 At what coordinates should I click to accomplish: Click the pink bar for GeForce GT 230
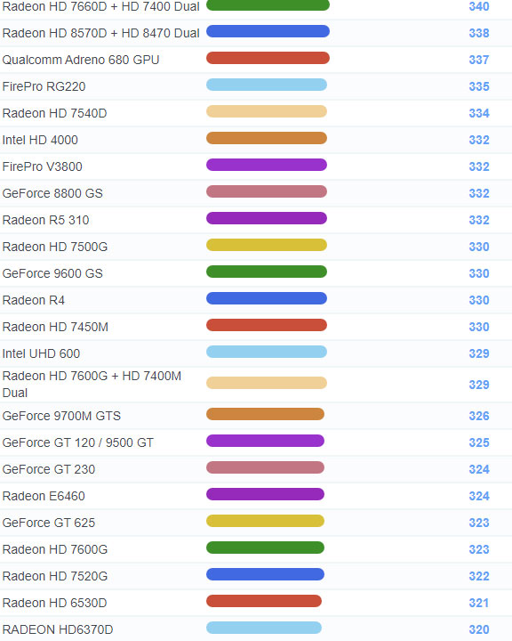pos(266,467)
